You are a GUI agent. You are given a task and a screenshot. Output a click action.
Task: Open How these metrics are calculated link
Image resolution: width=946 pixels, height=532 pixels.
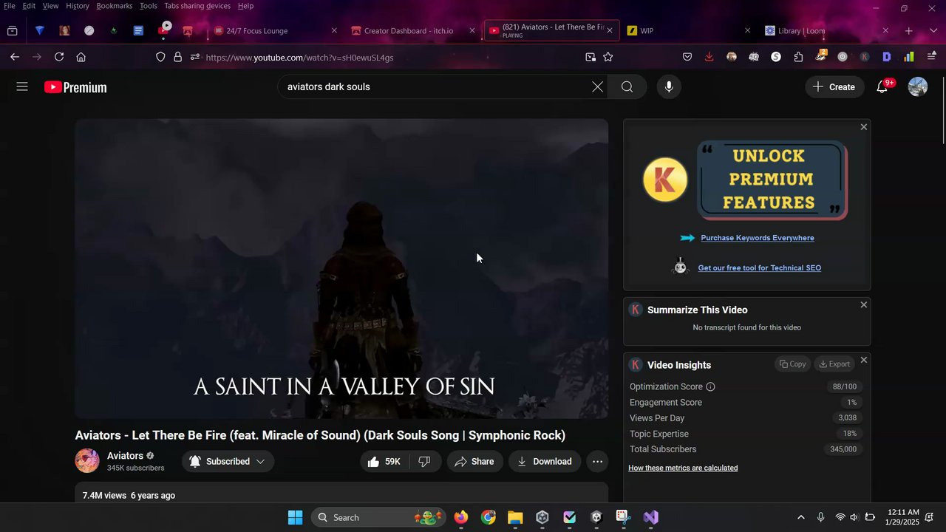(683, 468)
